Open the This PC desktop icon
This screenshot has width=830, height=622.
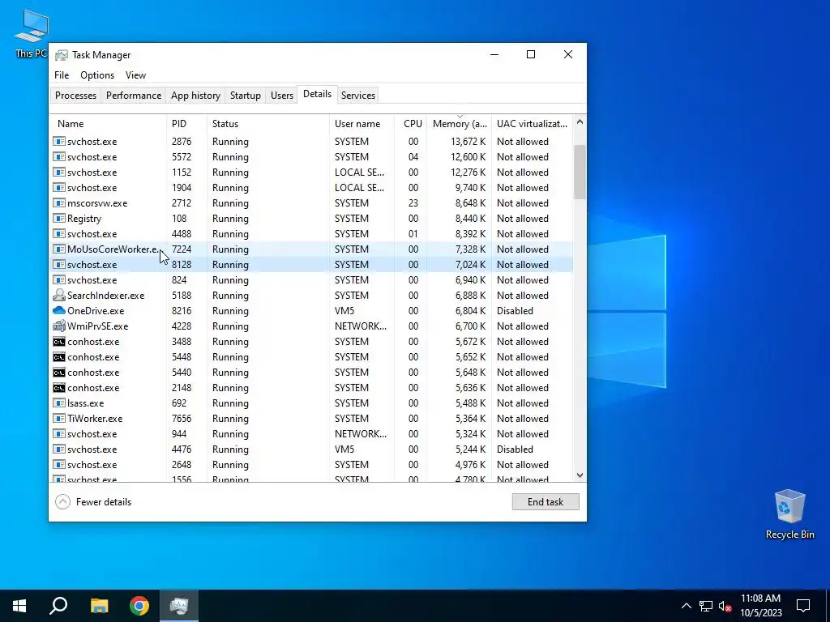coord(31,32)
